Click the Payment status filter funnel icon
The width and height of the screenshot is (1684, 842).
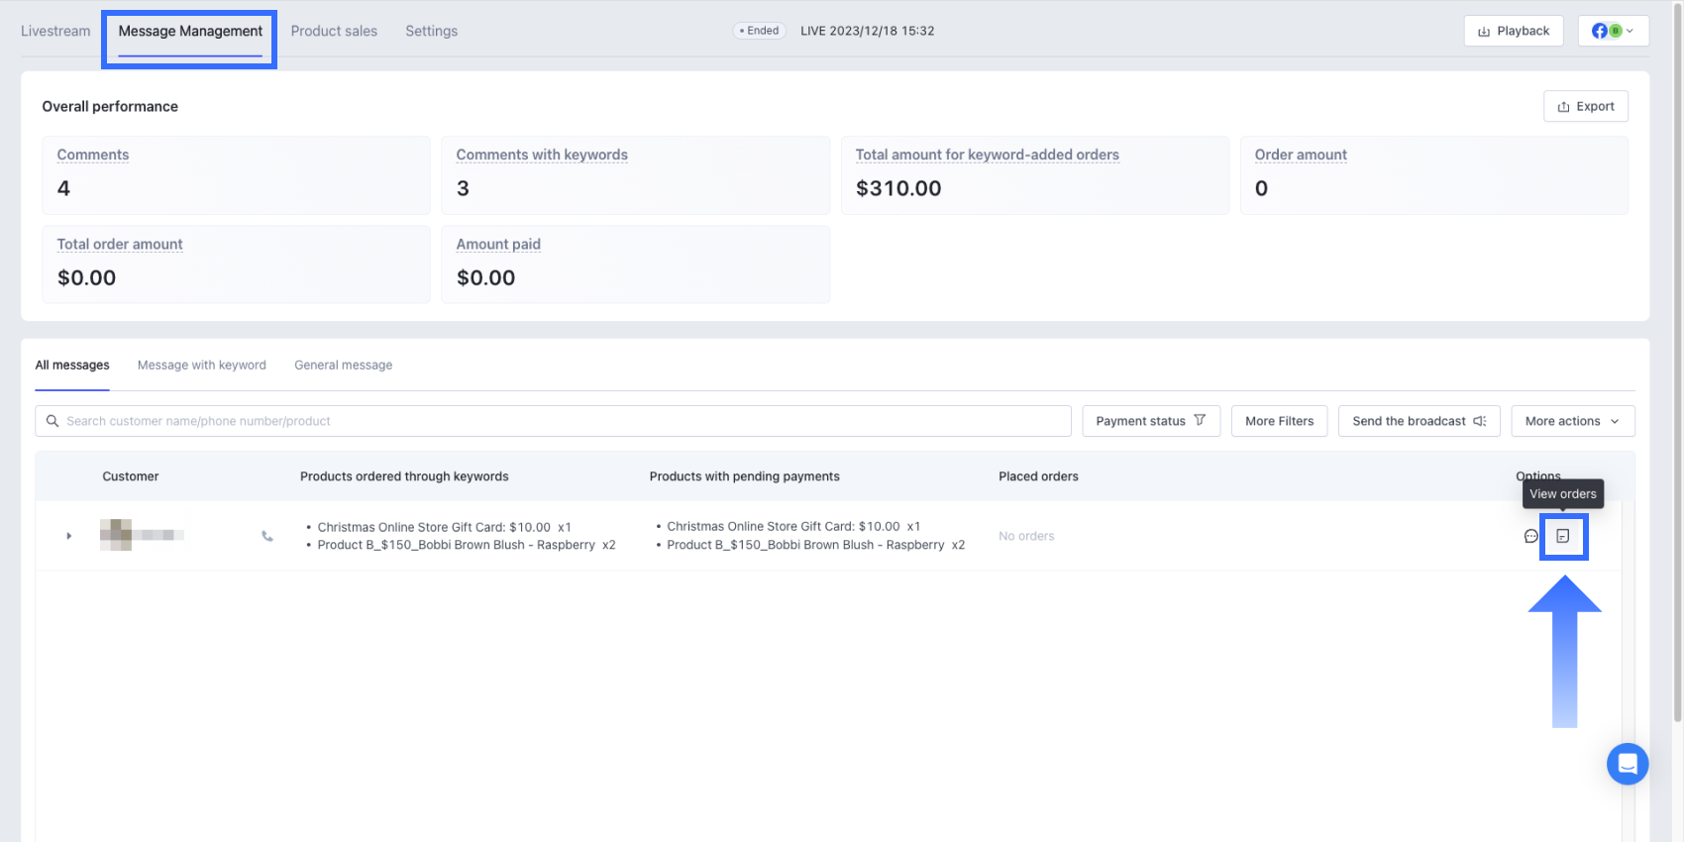click(1200, 420)
